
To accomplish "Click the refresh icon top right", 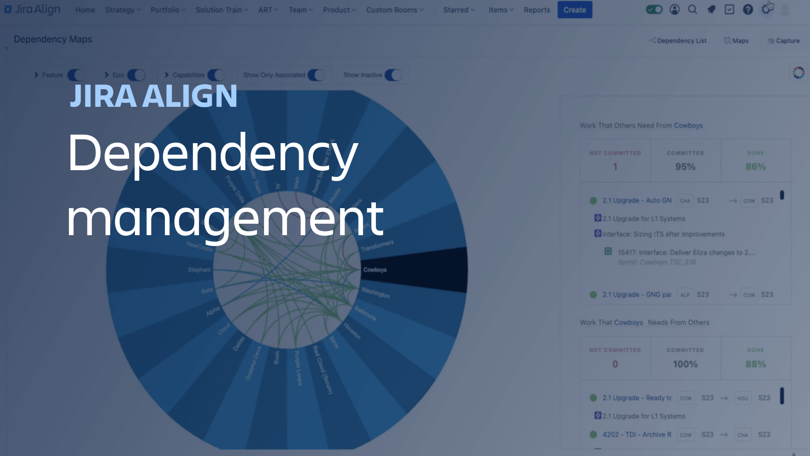I will click(x=798, y=73).
